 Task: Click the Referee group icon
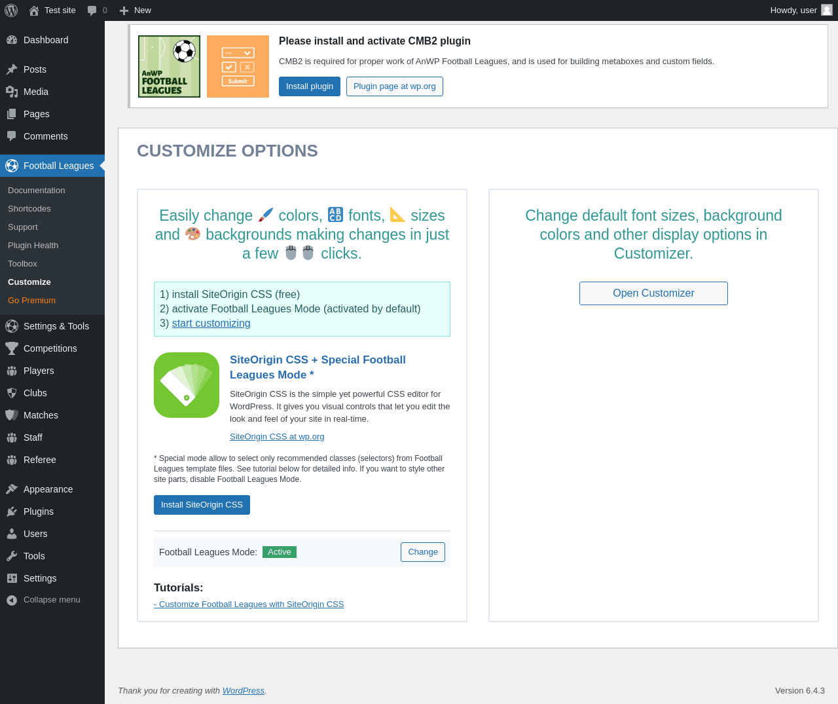click(12, 460)
